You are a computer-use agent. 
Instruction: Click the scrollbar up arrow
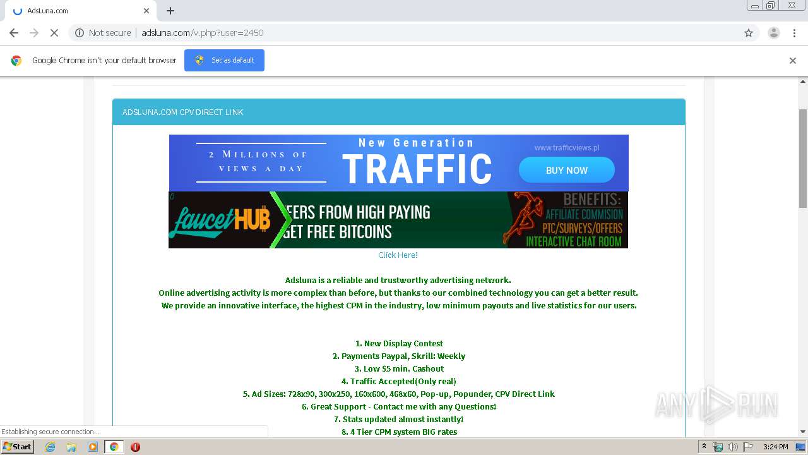click(803, 82)
